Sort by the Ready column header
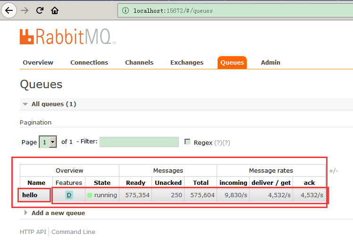 coord(135,183)
